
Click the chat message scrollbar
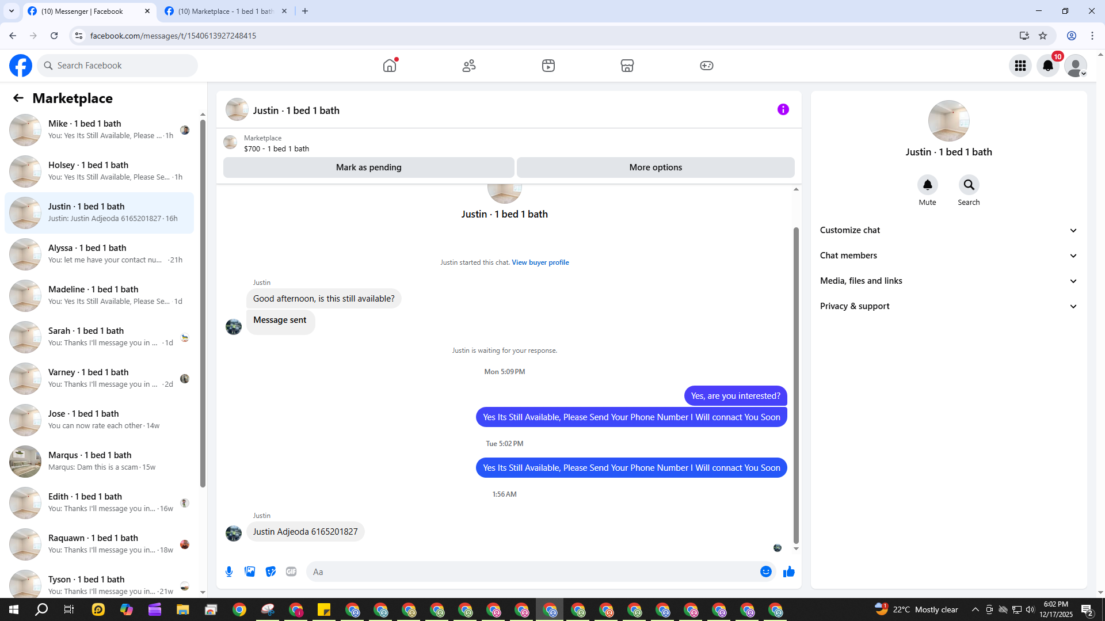796,384
